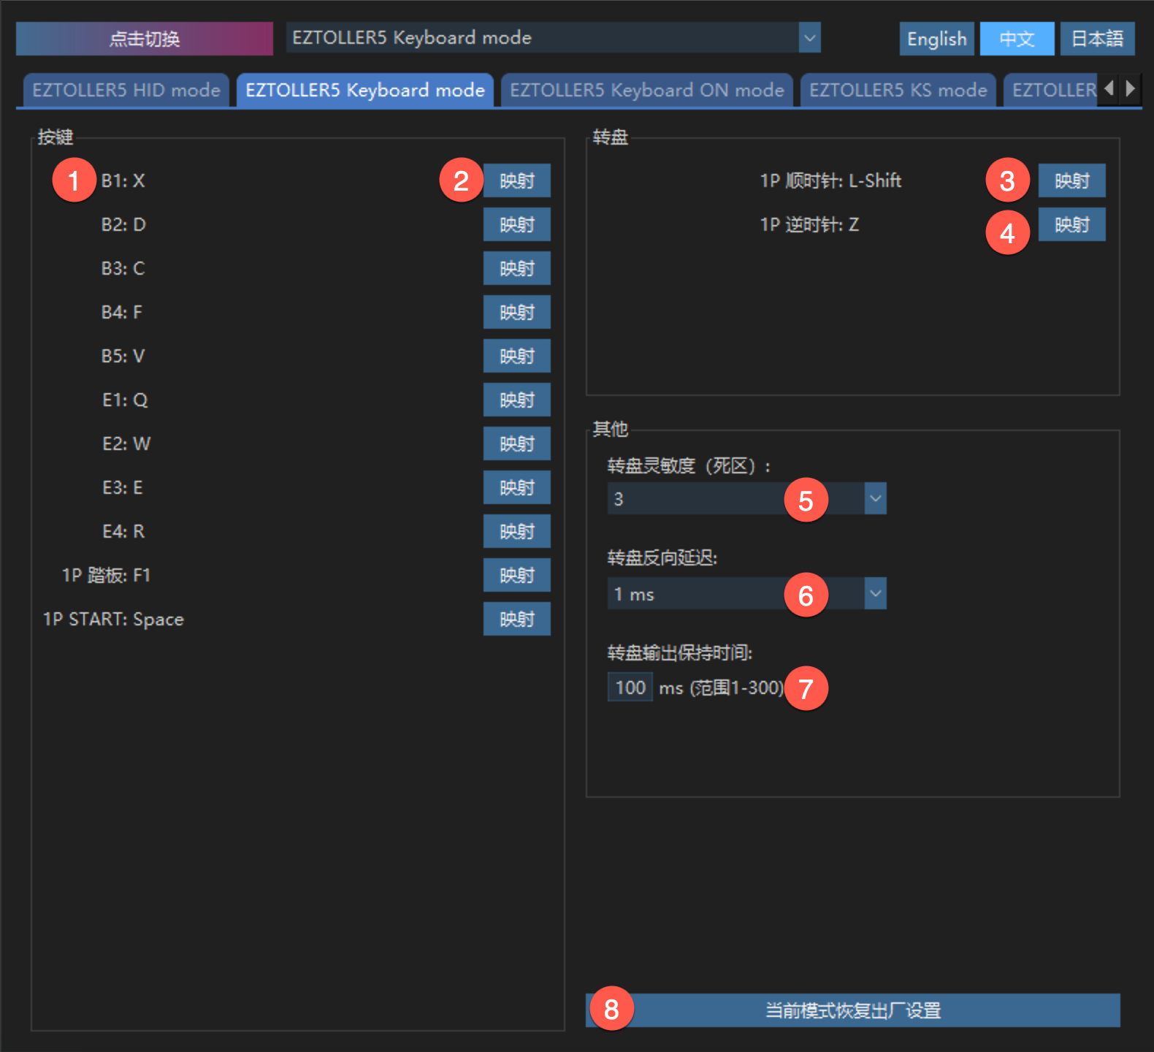The height and width of the screenshot is (1052, 1154).
Task: Click the B4: F label
Action: pyautogui.click(x=122, y=312)
